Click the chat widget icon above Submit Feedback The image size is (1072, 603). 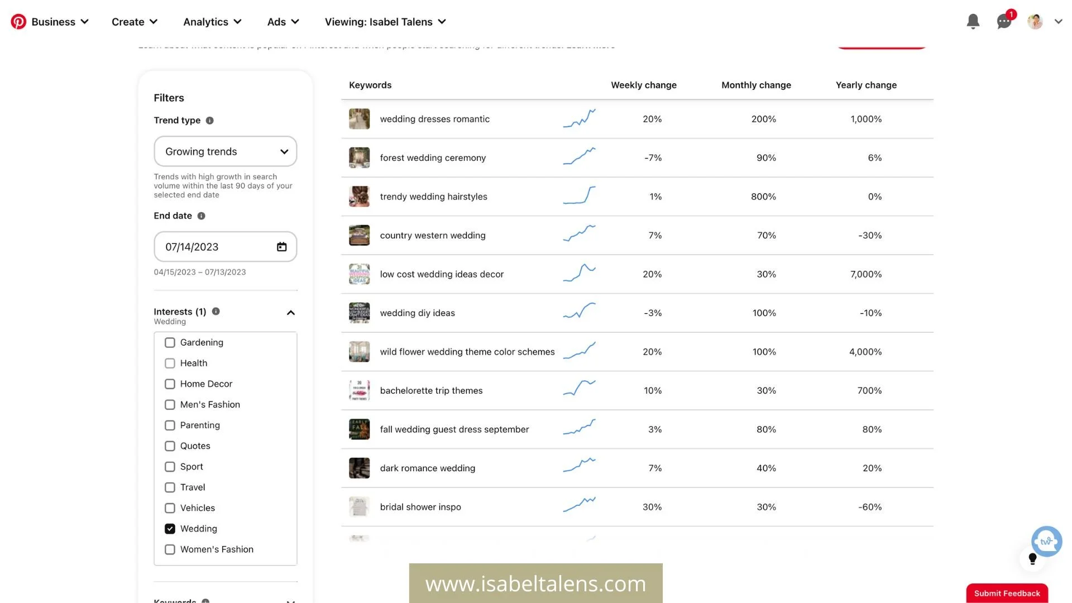pos(1046,541)
